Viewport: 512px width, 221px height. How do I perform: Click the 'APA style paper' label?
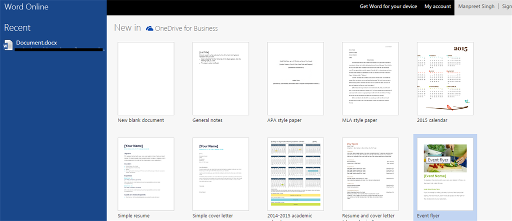284,120
